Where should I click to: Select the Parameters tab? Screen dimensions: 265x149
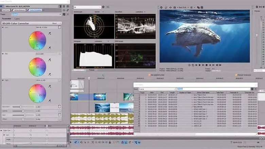point(7,19)
